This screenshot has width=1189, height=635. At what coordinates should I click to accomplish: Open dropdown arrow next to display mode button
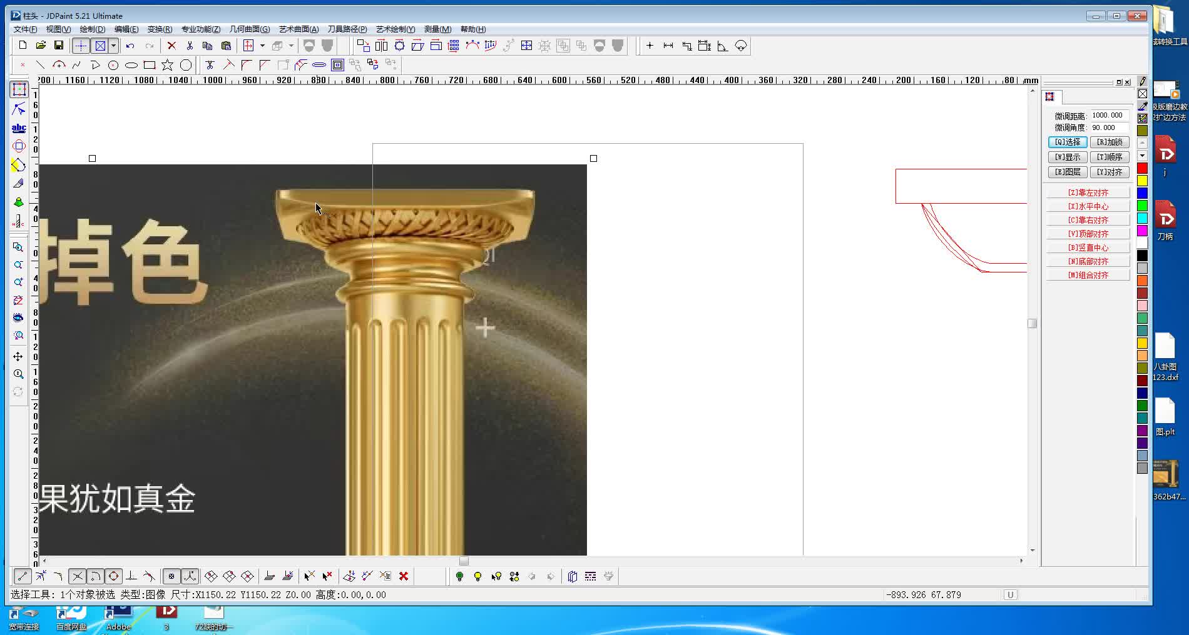click(x=113, y=46)
